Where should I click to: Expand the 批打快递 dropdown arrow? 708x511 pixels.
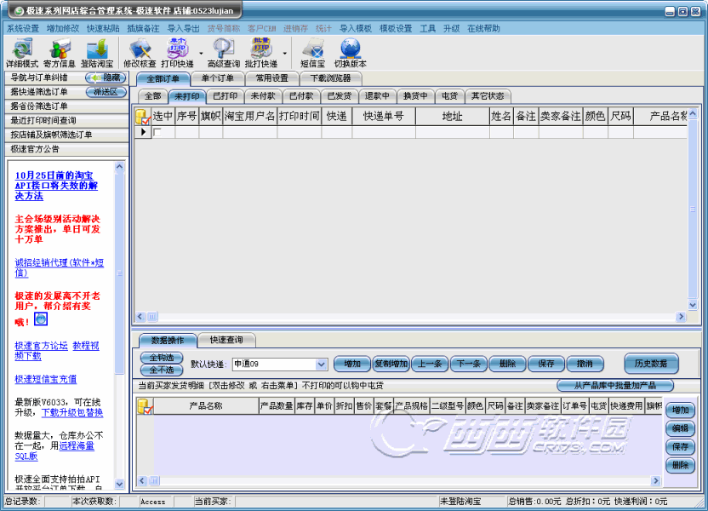284,54
